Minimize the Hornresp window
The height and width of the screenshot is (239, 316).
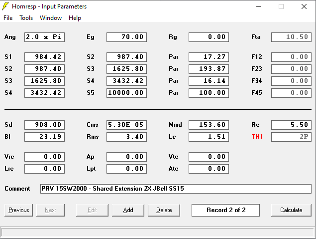click(259, 6)
